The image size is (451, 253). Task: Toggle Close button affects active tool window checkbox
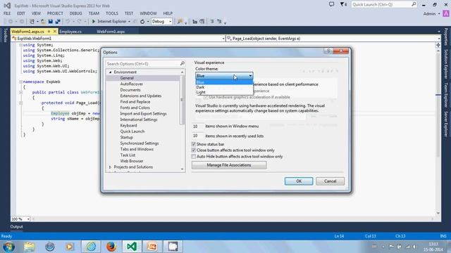[194, 150]
